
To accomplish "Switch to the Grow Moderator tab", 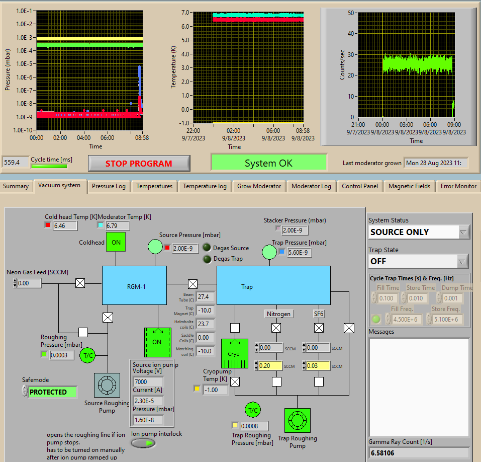I will pyautogui.click(x=259, y=186).
